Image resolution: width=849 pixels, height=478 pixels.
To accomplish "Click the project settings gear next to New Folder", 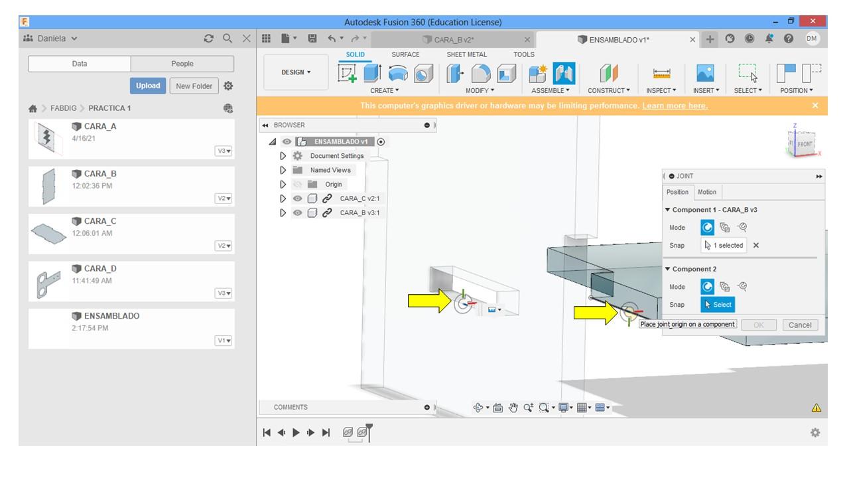I will click(x=228, y=86).
